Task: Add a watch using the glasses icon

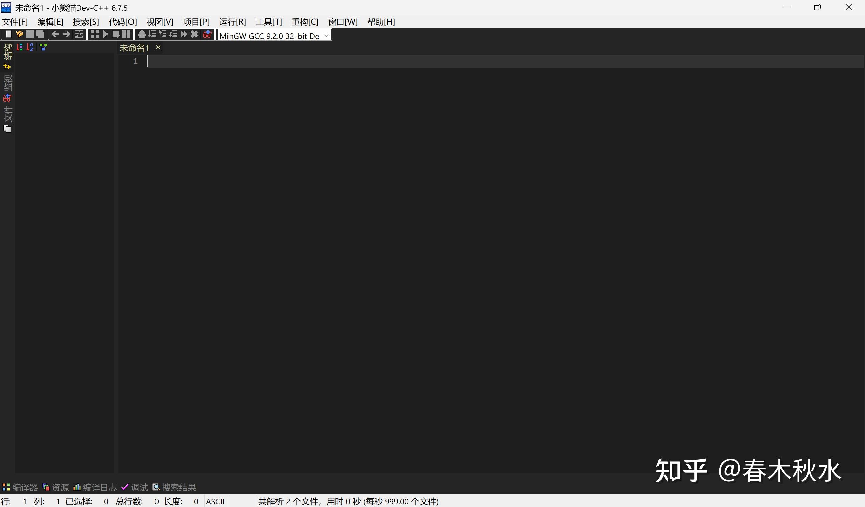Action: [207, 34]
